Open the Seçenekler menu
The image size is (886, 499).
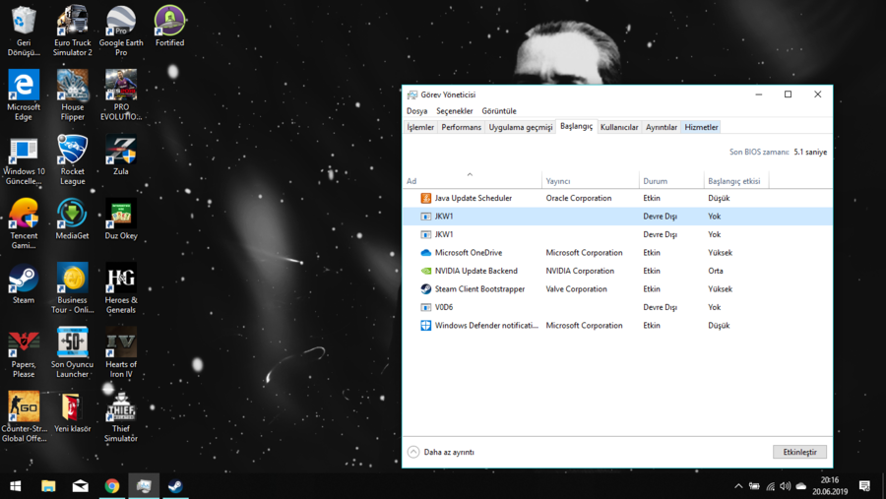[x=454, y=111]
